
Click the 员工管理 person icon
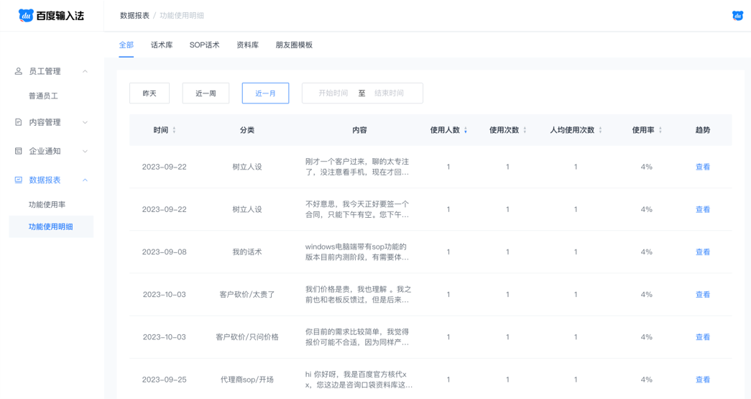[x=19, y=71]
